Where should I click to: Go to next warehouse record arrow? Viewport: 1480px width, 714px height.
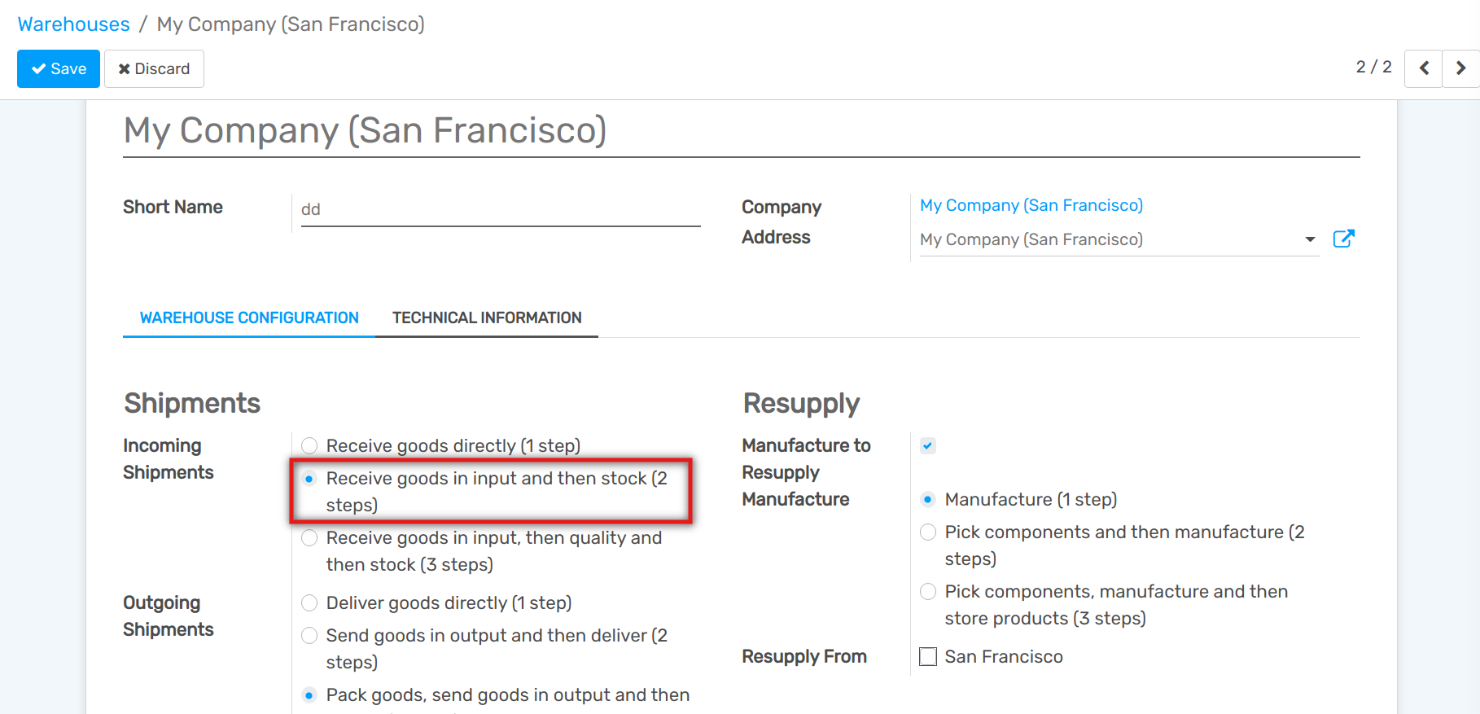[1460, 68]
